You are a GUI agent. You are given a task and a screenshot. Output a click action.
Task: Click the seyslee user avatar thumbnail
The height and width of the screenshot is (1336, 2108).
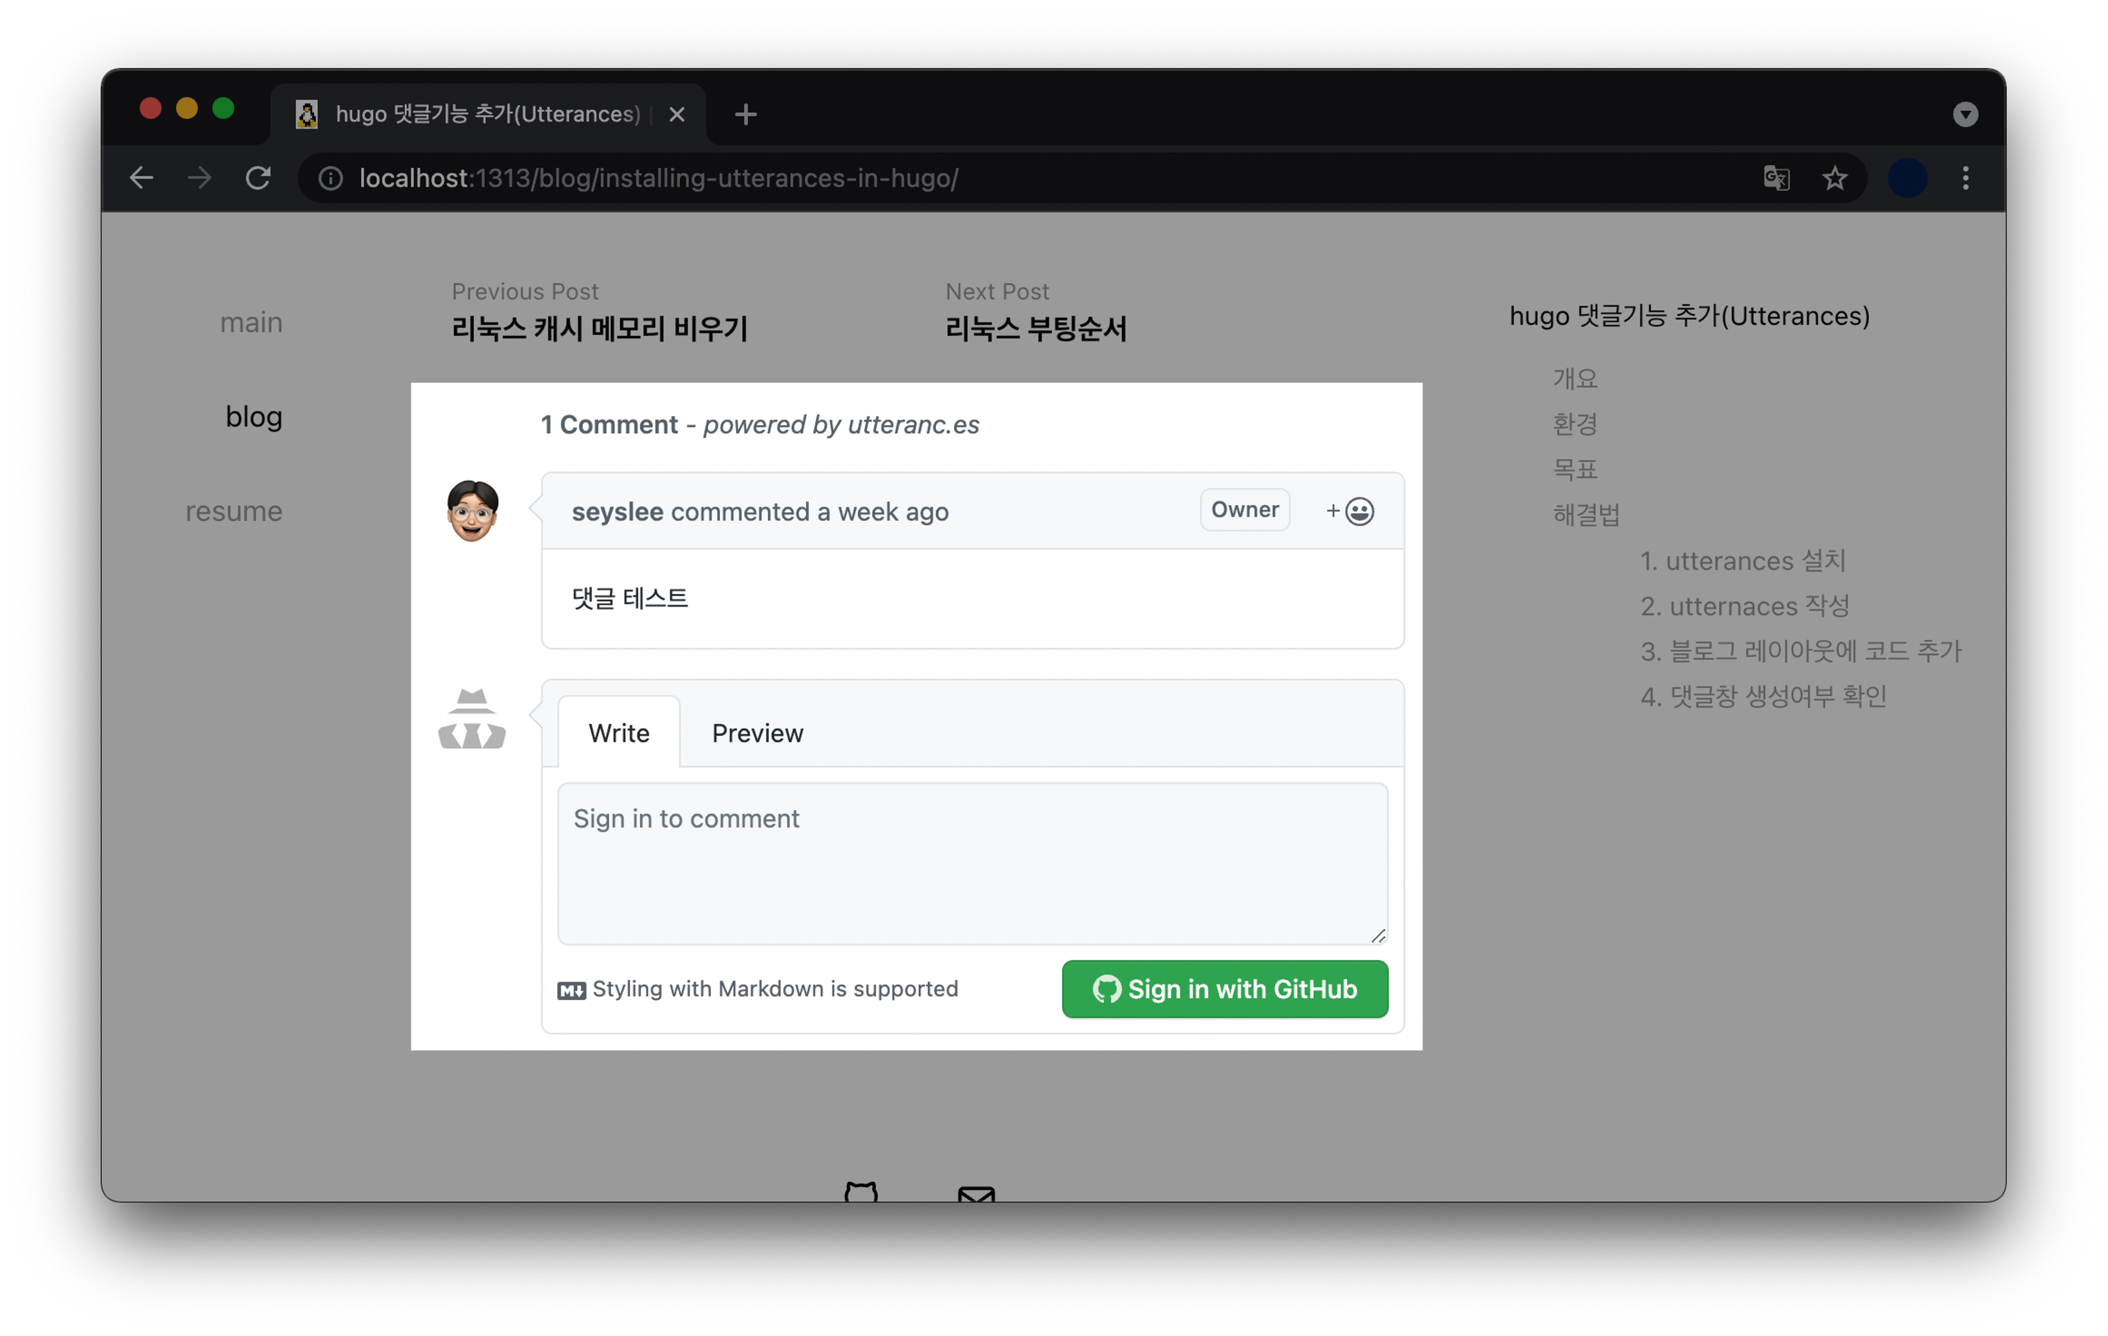click(472, 511)
